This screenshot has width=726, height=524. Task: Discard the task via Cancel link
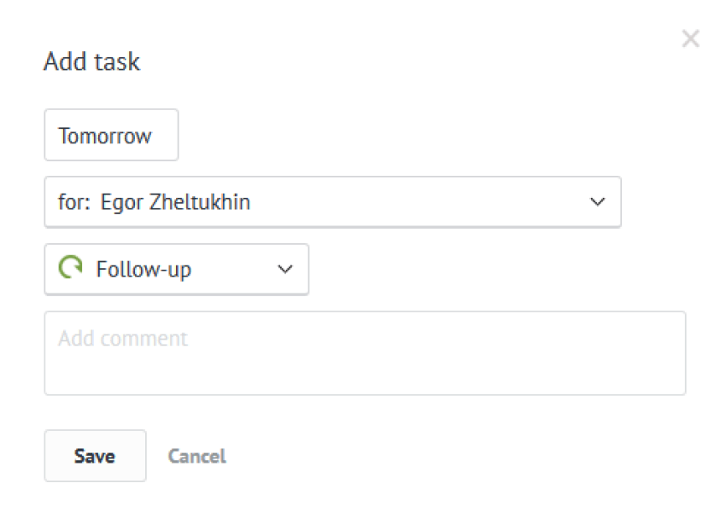click(196, 456)
